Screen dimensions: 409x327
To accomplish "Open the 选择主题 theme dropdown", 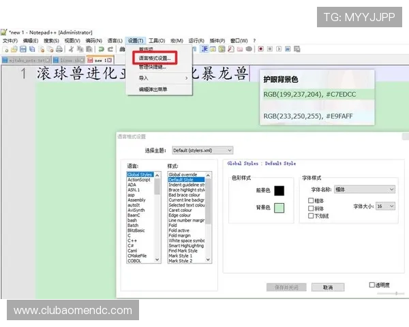I will click(x=202, y=150).
